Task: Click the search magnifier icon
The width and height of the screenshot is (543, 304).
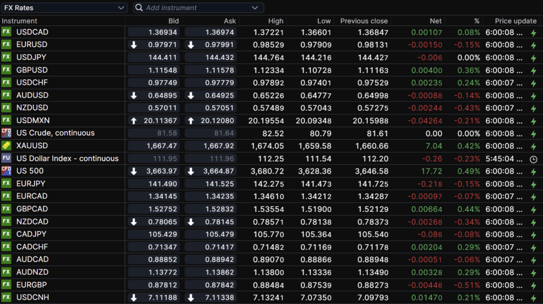Action: (x=139, y=8)
